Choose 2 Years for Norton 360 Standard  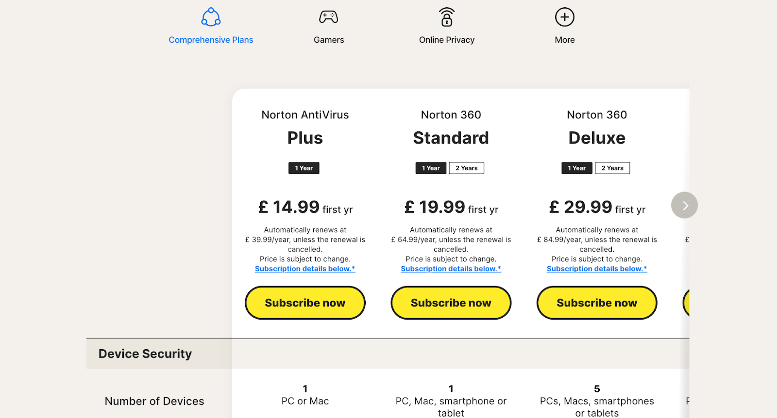coord(466,168)
